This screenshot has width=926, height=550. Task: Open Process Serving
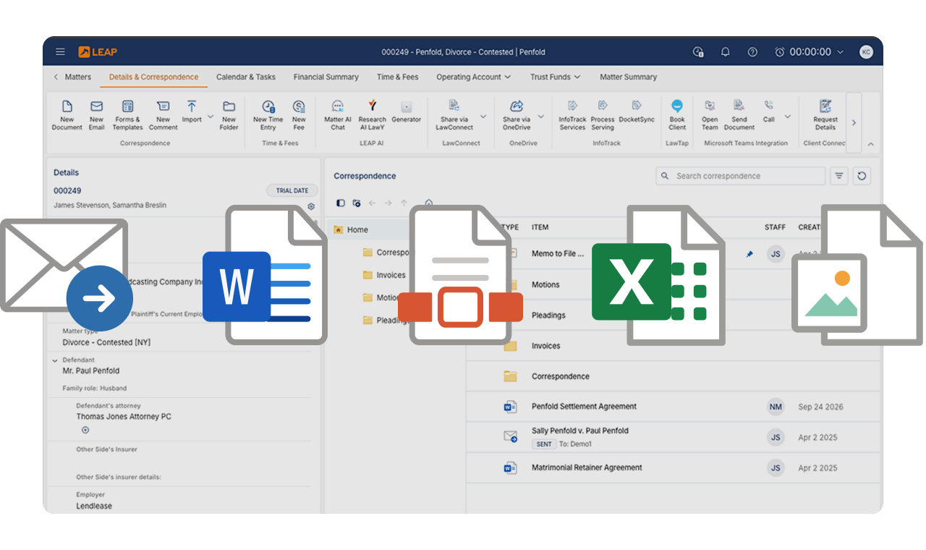(x=603, y=115)
